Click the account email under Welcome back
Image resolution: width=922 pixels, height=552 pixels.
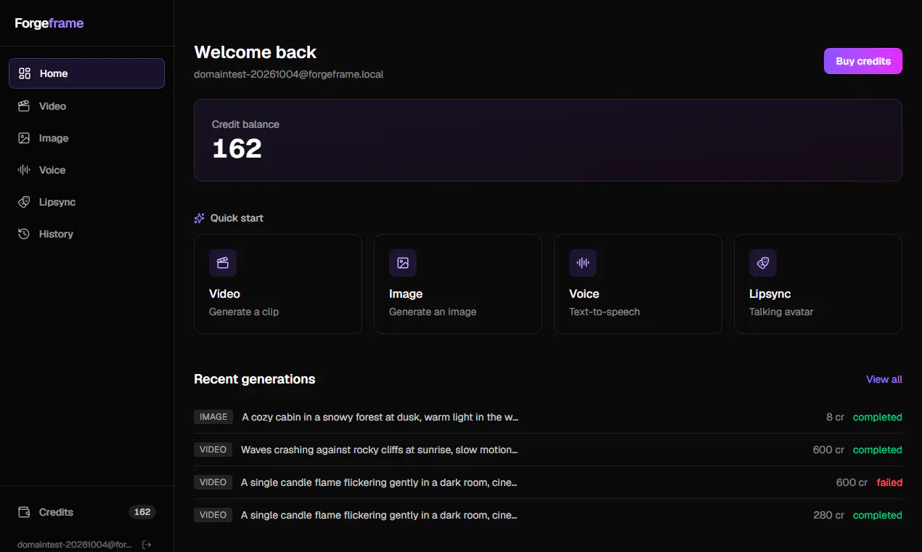point(289,74)
